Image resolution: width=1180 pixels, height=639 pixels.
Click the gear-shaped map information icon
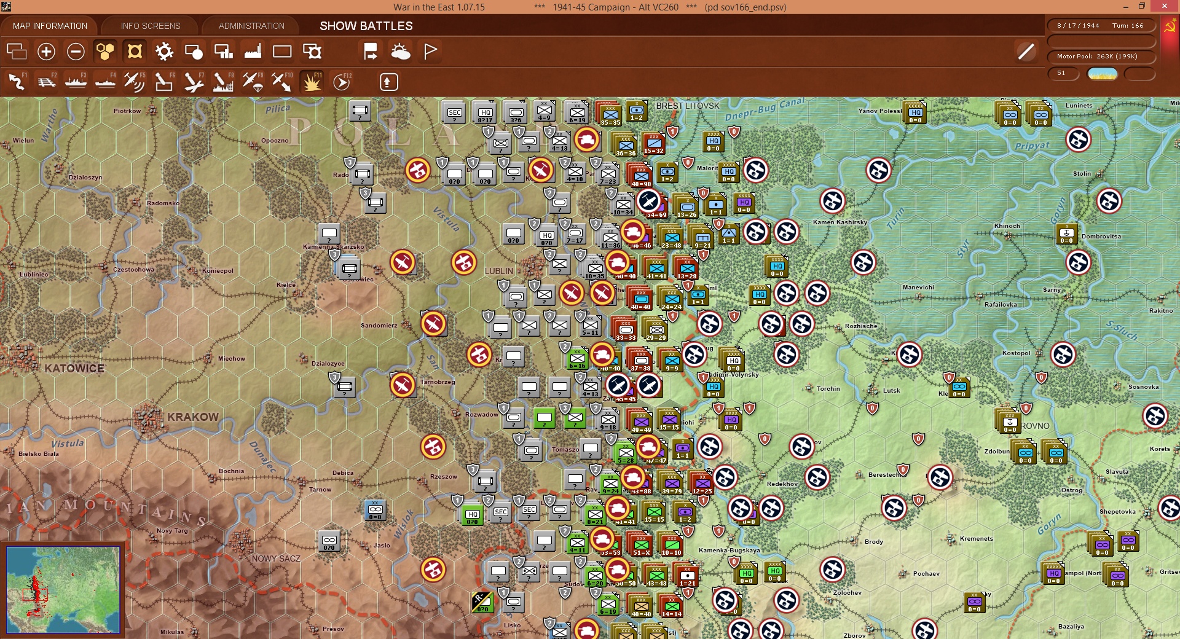point(164,52)
